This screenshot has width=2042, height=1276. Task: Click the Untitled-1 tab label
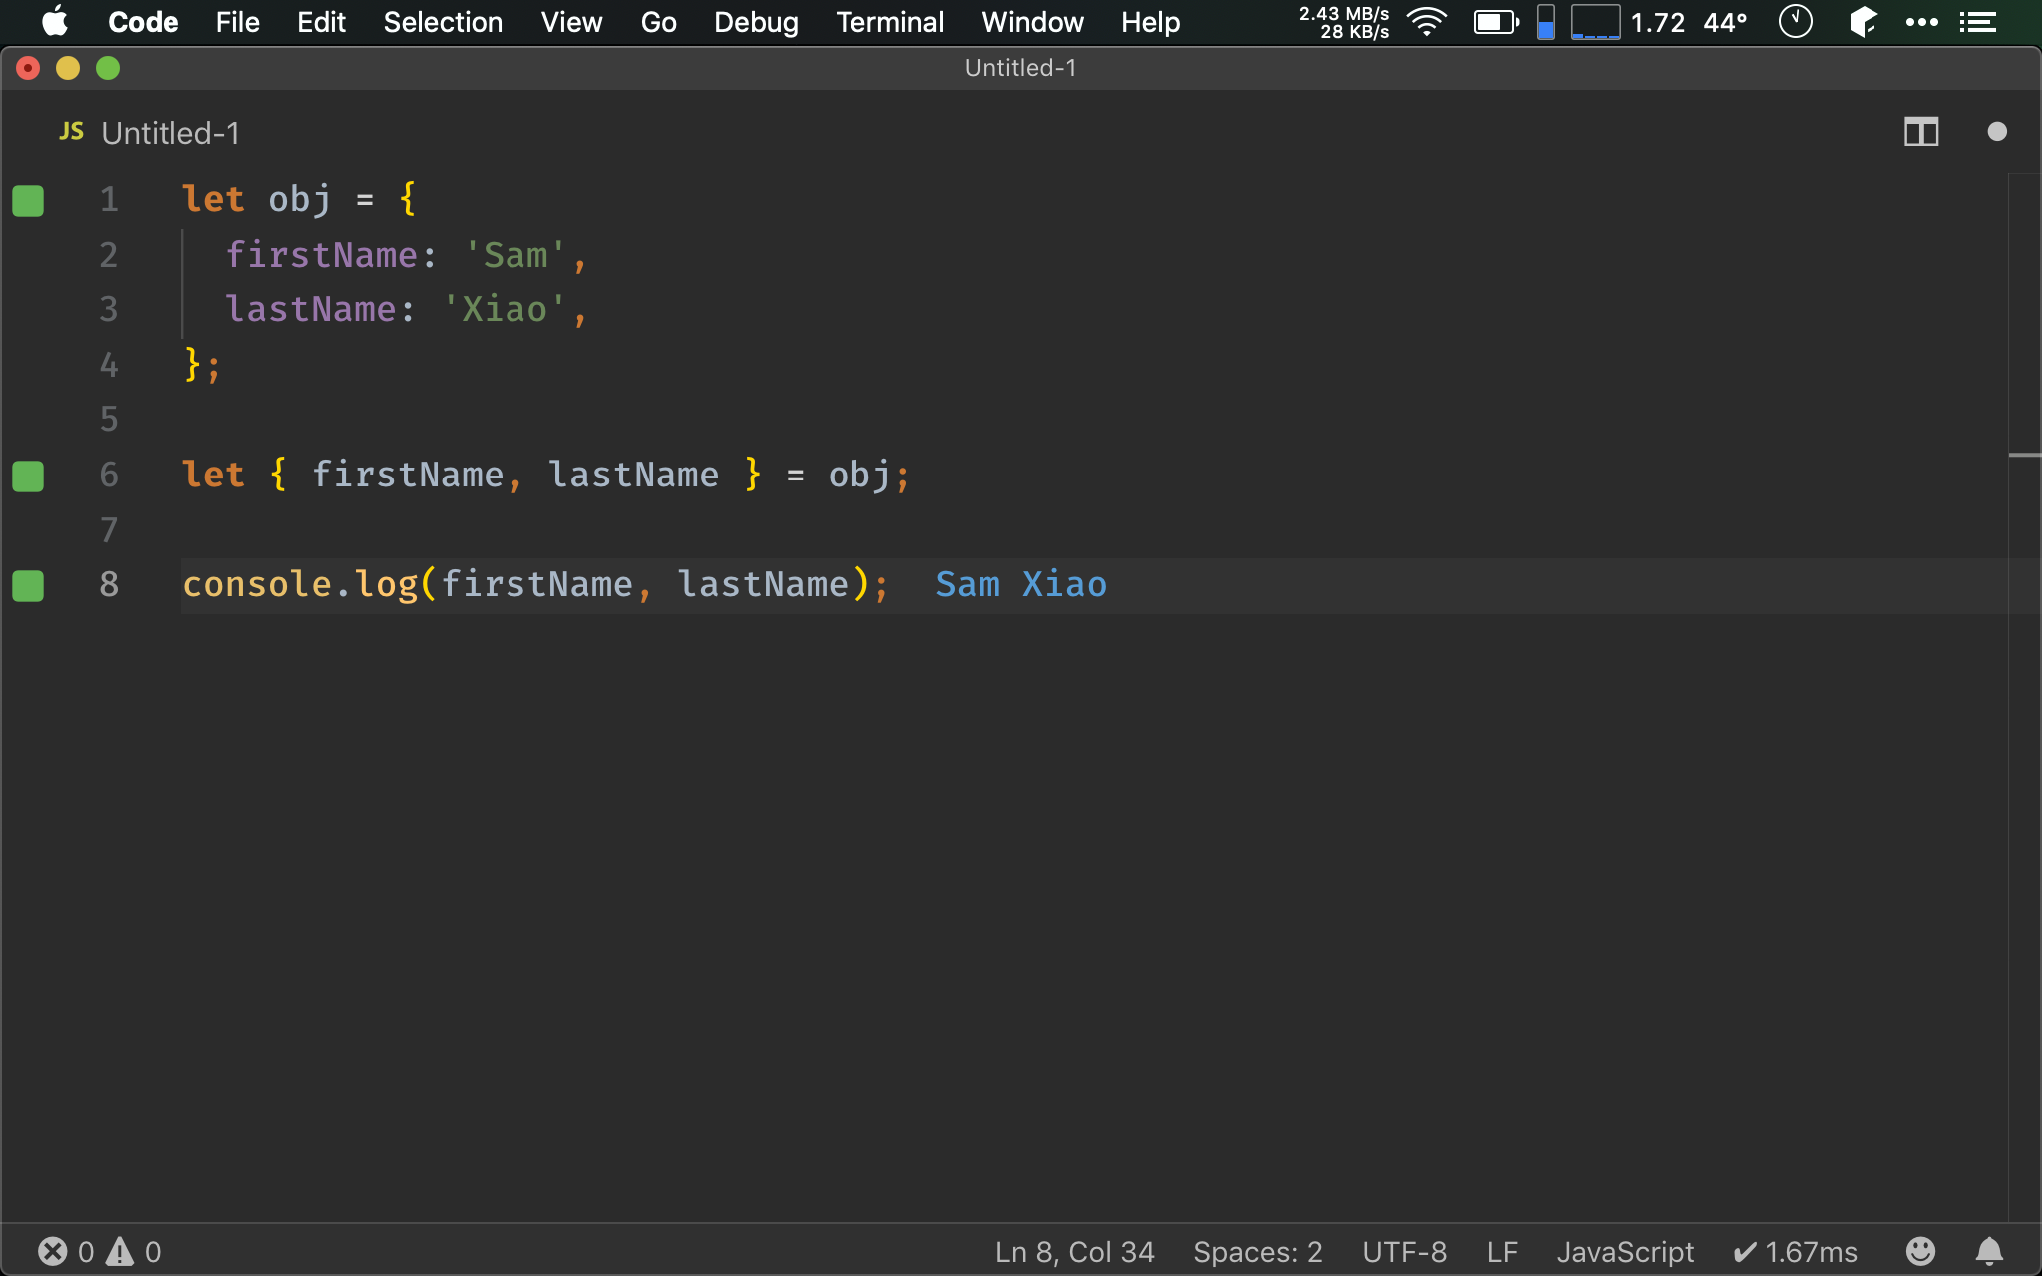[170, 133]
